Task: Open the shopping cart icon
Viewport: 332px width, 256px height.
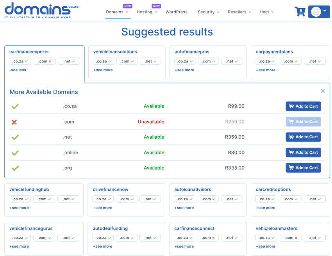Action: (300, 12)
